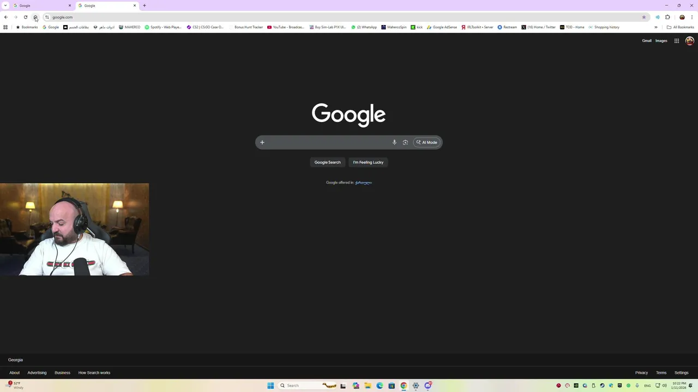698x392 pixels.
Task: Open the CS2 CS:GO Case bookmark
Action: pyautogui.click(x=205, y=27)
